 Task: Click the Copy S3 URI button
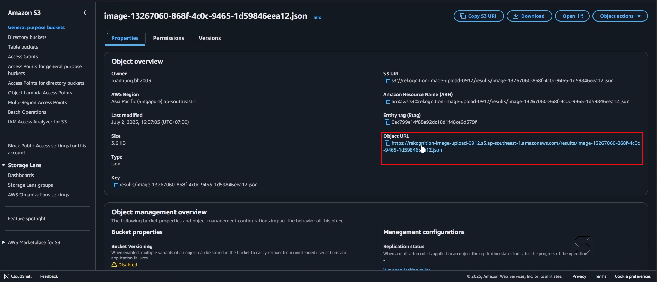(479, 16)
